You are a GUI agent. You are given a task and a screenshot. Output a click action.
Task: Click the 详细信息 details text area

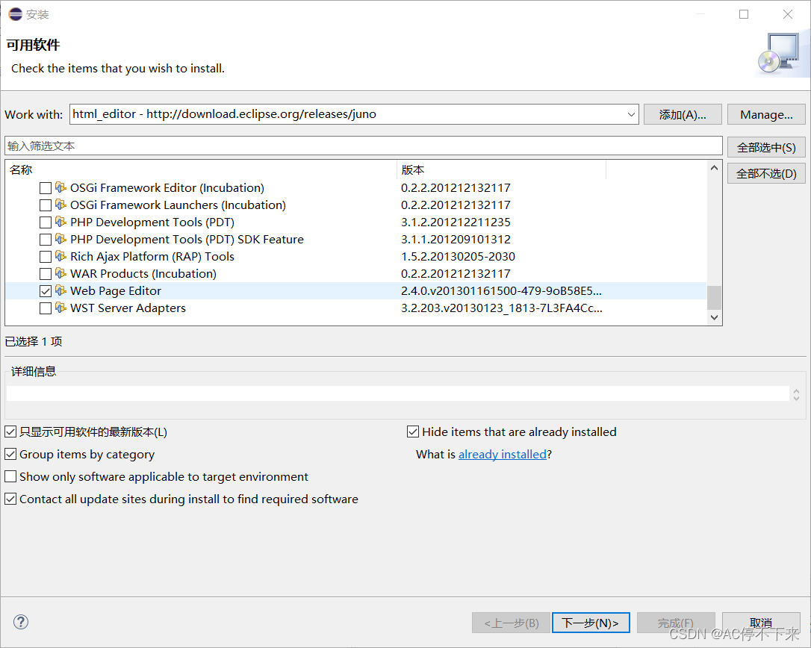(x=397, y=393)
